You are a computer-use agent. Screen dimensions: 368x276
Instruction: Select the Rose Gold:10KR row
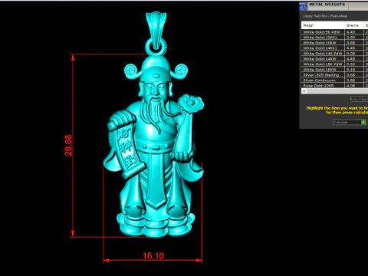335,86
